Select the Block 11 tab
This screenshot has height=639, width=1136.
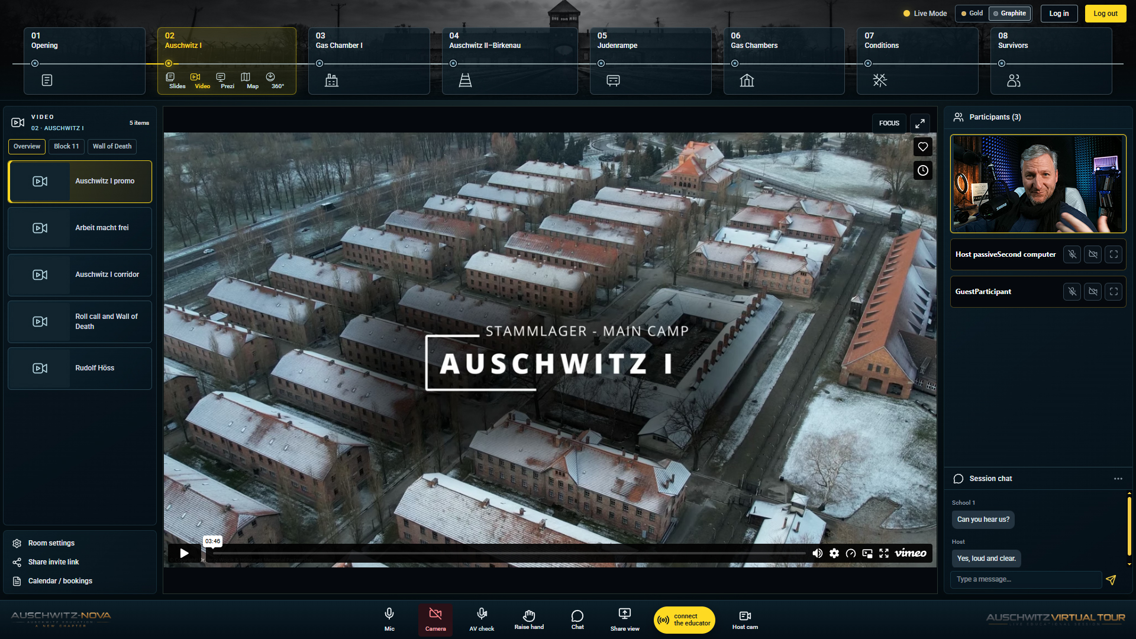[x=66, y=146]
